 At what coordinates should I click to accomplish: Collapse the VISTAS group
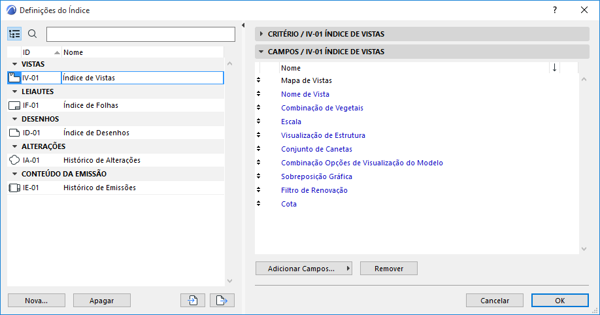pyautogui.click(x=14, y=64)
